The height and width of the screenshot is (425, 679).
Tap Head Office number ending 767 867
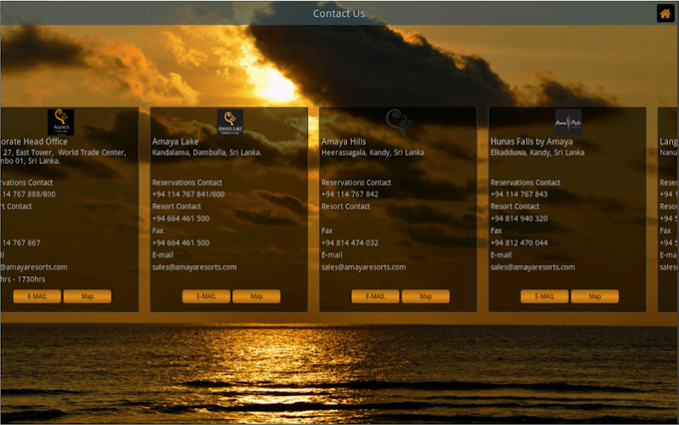[20, 243]
